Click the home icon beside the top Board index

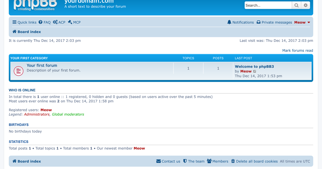pyautogui.click(x=14, y=32)
